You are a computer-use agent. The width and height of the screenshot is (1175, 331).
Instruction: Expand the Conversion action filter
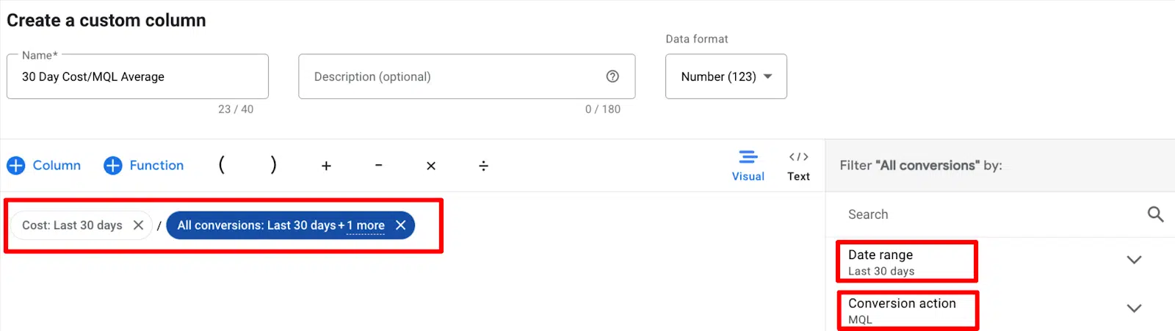pyautogui.click(x=1134, y=308)
